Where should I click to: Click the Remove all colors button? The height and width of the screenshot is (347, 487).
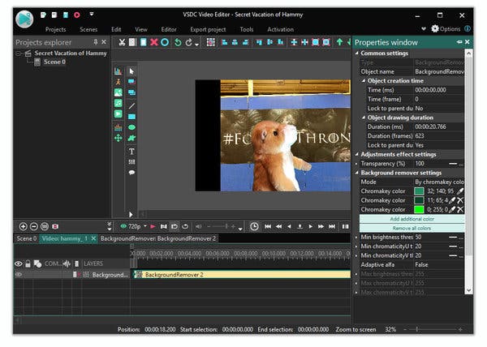tap(412, 229)
